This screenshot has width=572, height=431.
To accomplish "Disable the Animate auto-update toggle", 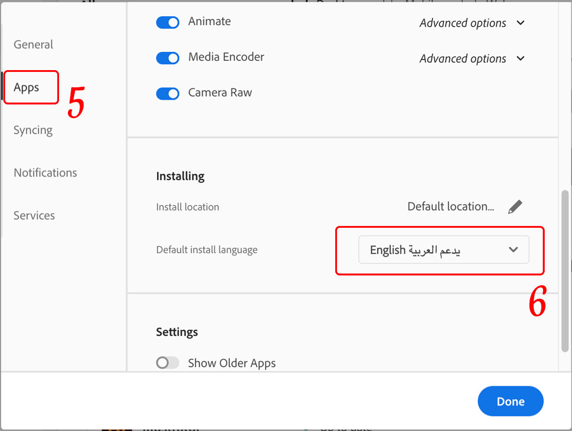I will [168, 22].
